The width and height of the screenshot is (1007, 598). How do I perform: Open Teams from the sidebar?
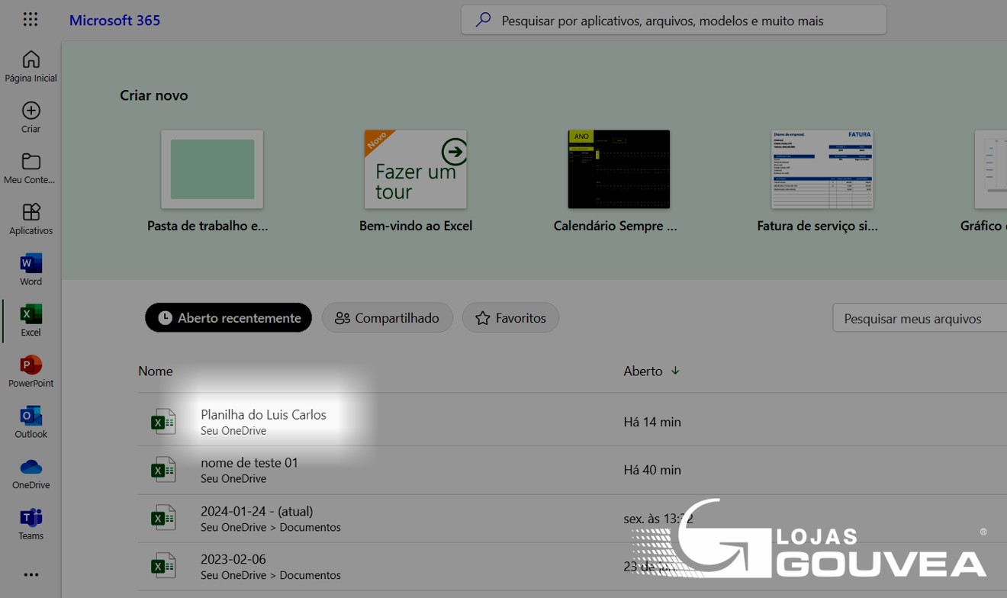click(x=31, y=524)
